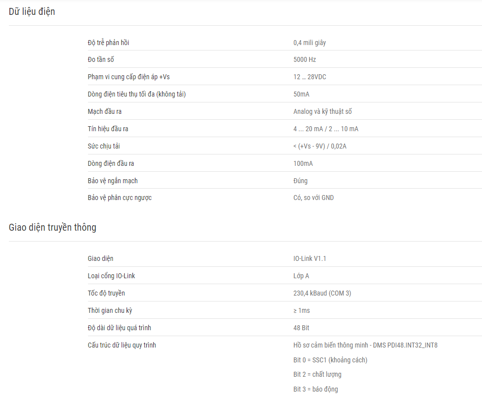The image size is (482, 400).
Task: Select the 'Độ trễ phản hồi' label
Action: pos(108,43)
